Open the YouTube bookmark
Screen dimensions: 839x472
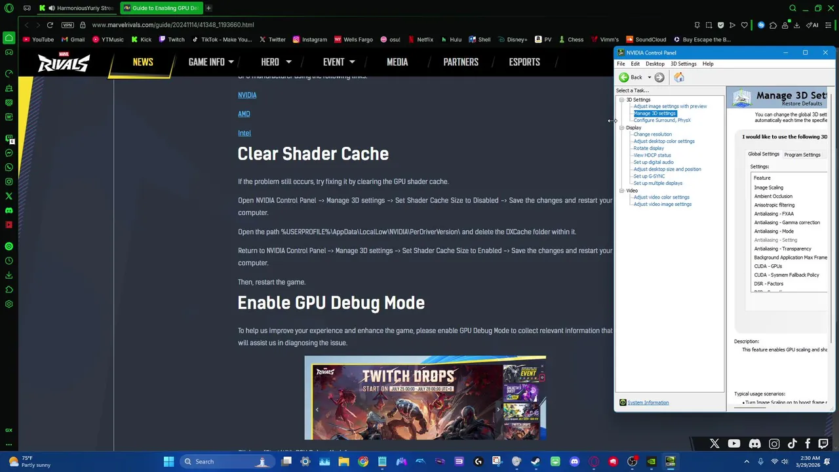(39, 39)
